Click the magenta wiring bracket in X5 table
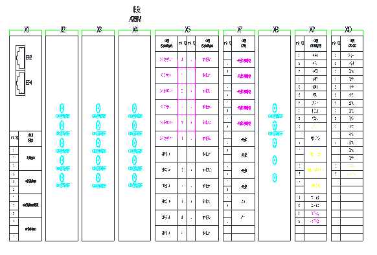This screenshot has width=377, height=255. [187, 99]
